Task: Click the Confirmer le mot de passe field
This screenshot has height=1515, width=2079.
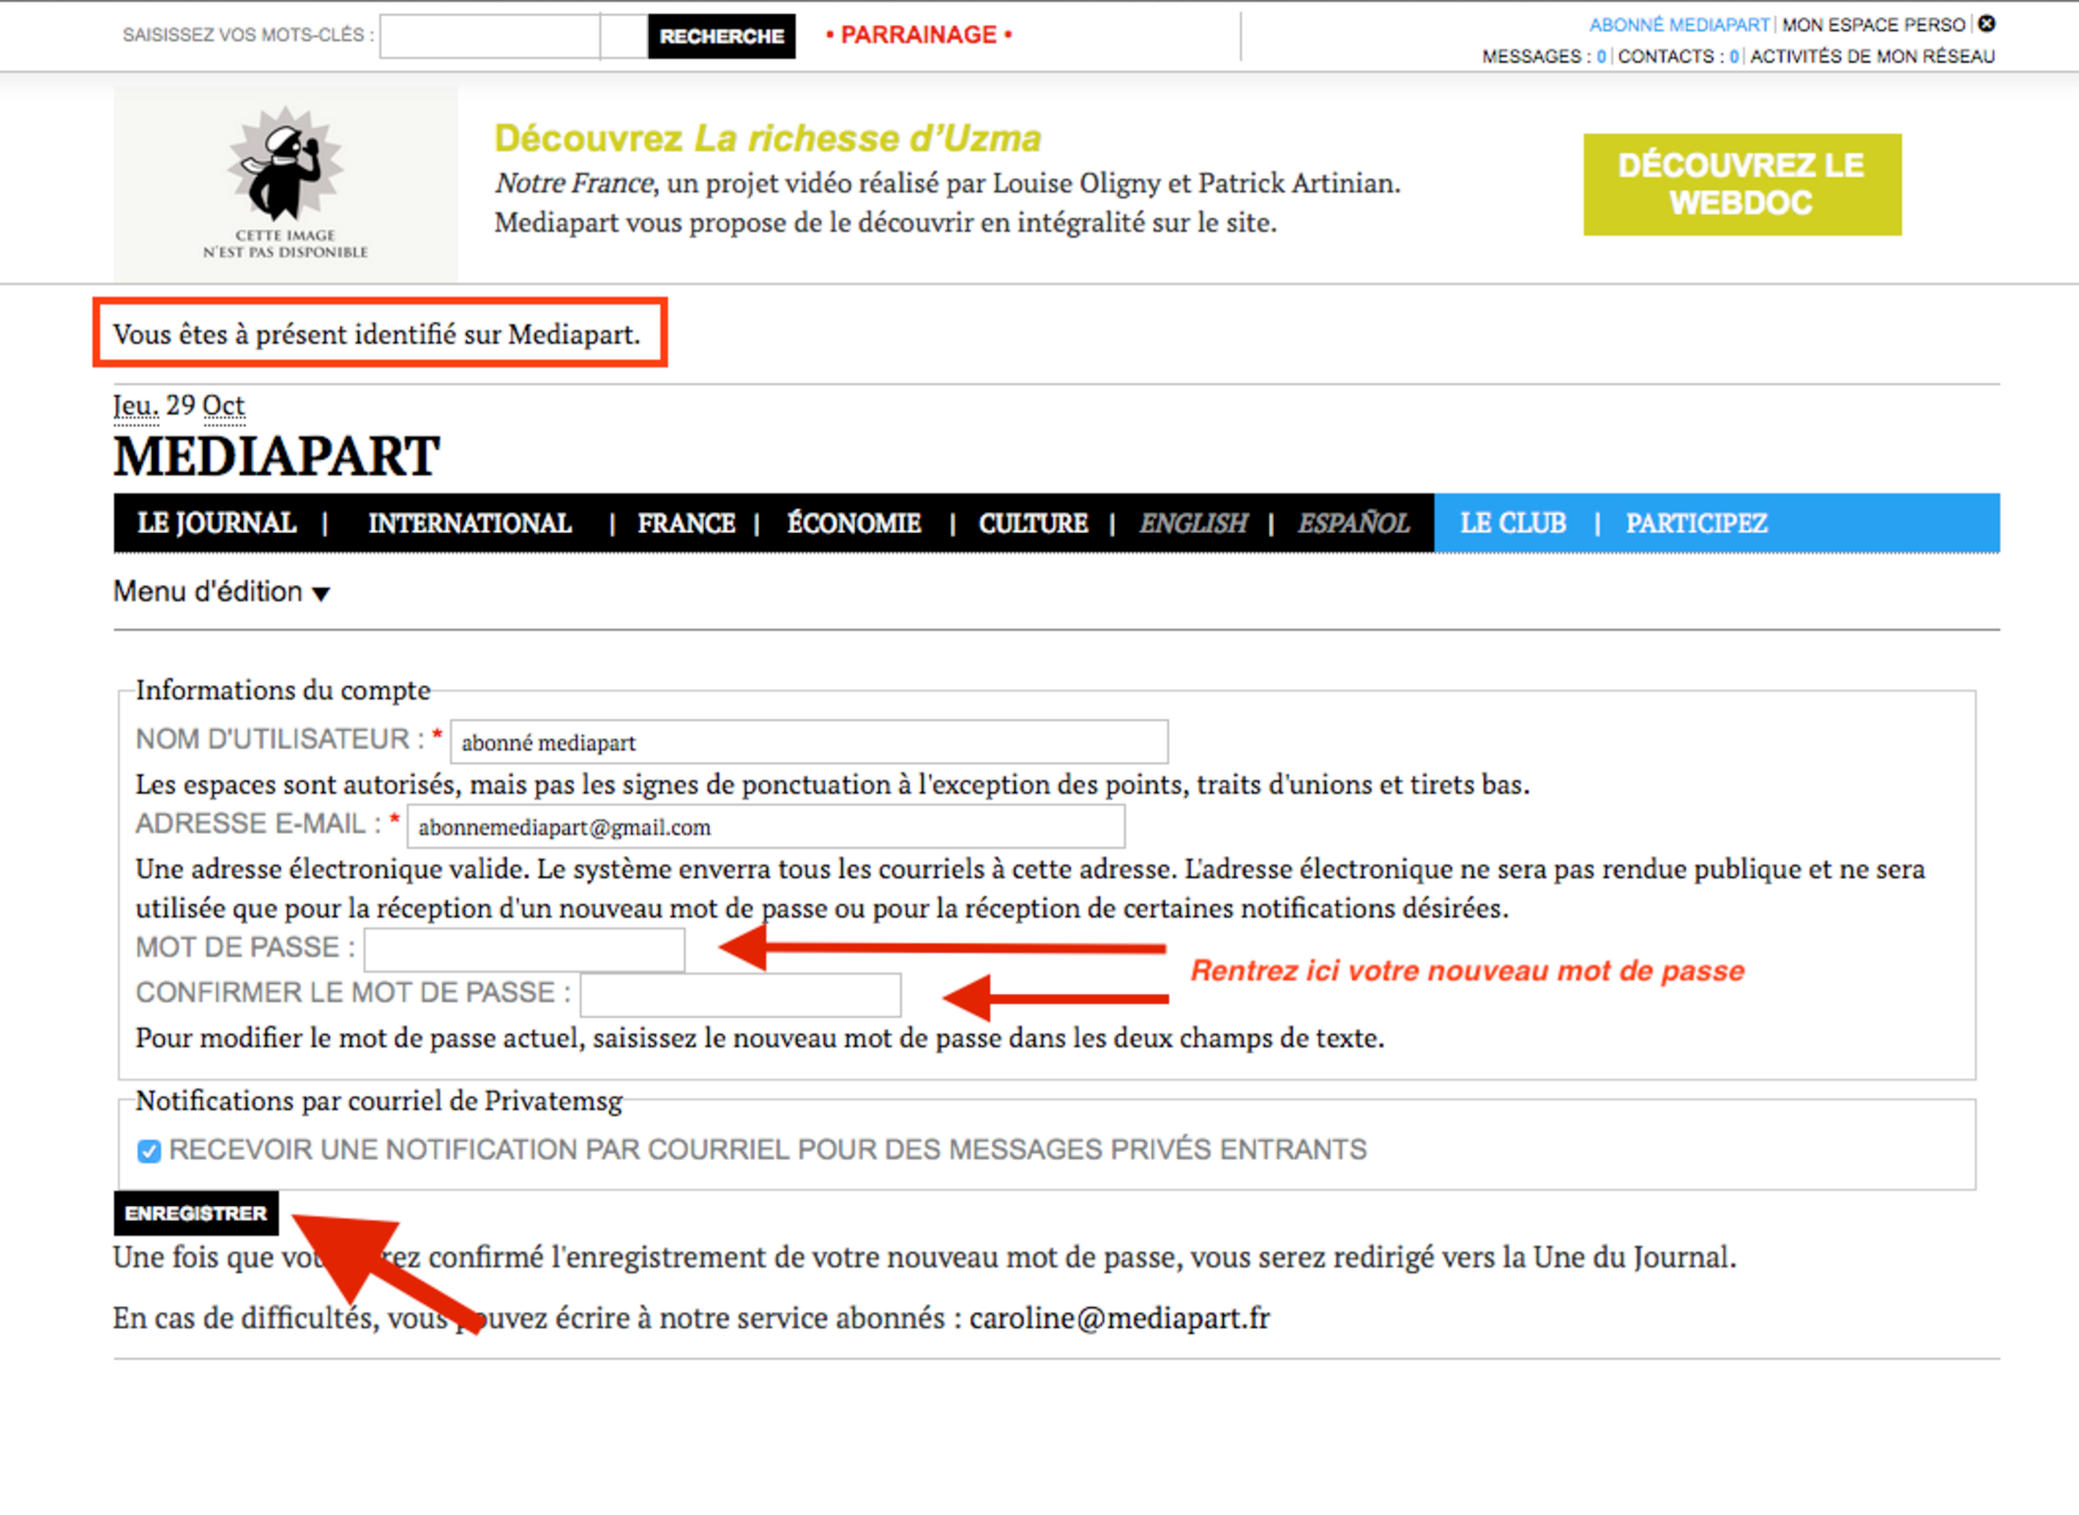Action: point(741,994)
